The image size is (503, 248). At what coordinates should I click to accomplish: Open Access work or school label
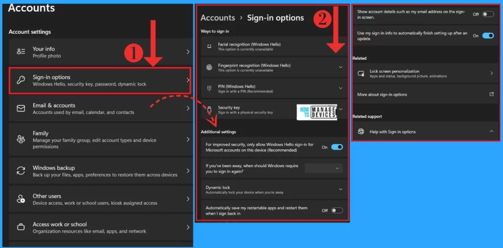pos(59,224)
